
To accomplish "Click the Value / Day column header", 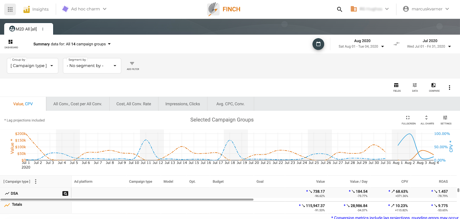I will point(359,182).
